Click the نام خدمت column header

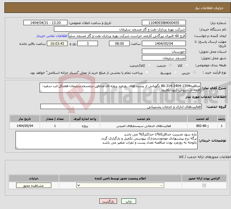(x=144, y=119)
